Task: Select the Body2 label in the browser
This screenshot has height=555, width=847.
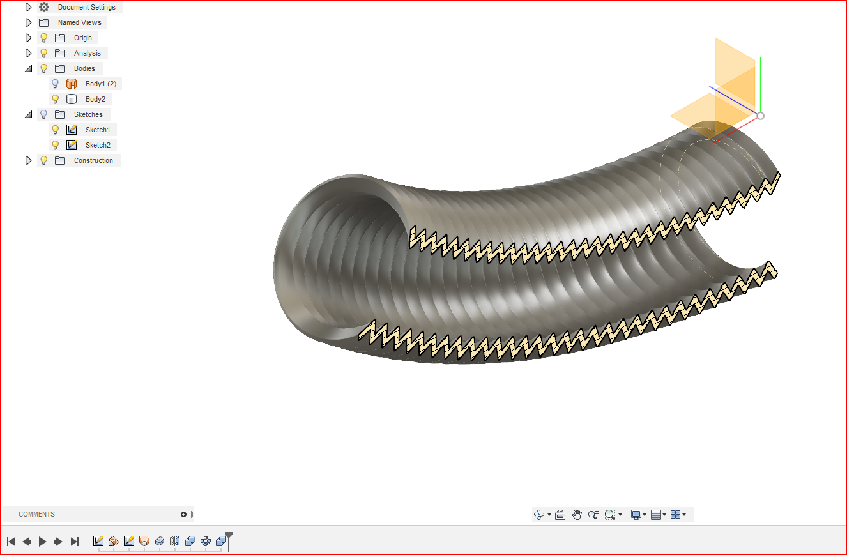Action: click(95, 99)
